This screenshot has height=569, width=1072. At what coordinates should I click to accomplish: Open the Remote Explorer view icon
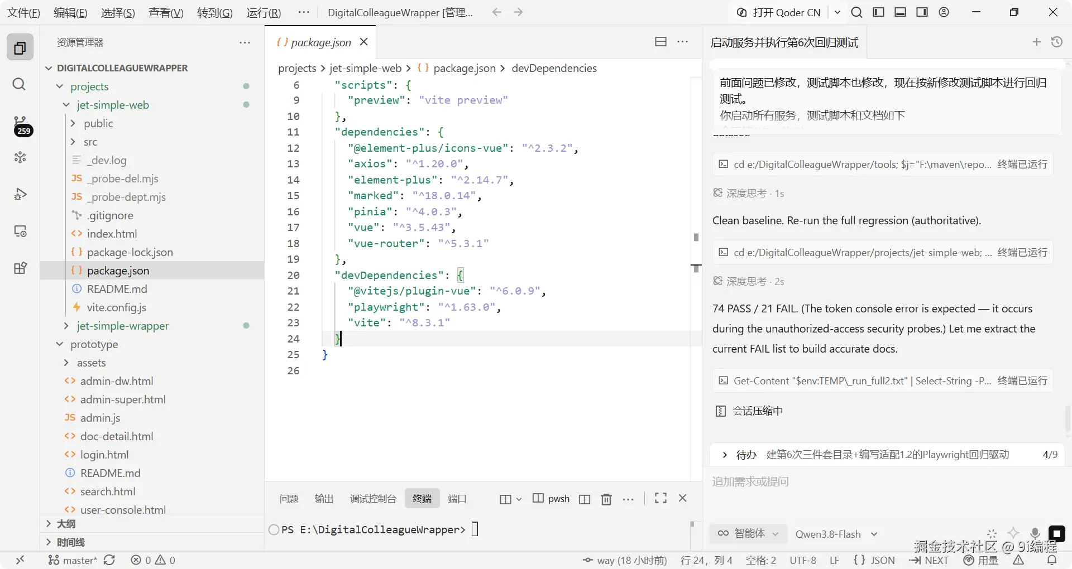pos(20,231)
